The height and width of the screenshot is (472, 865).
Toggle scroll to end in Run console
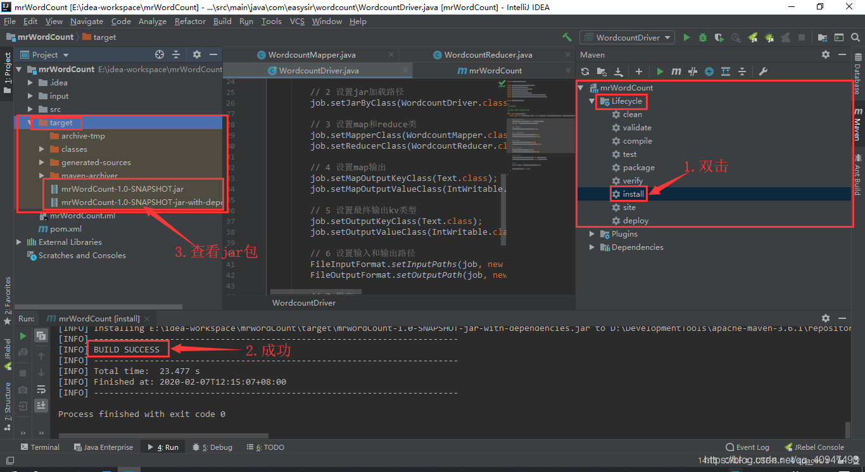pyautogui.click(x=41, y=405)
